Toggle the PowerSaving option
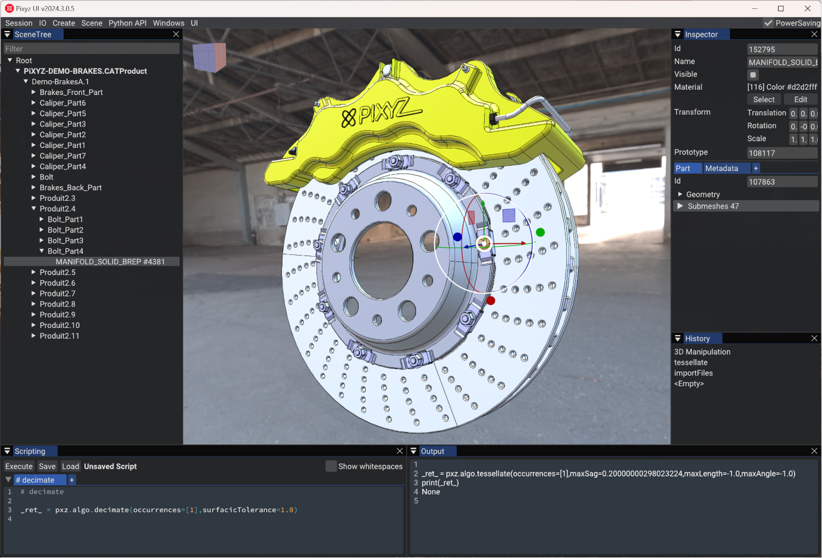Image resolution: width=822 pixels, height=558 pixels. 768,23
